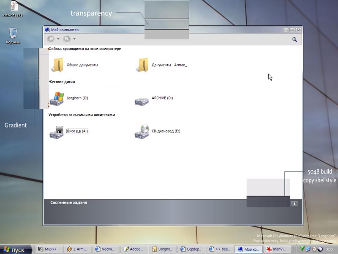Click the Forward navigation arrow
Viewport: 338px width, 254px height.
click(66, 39)
